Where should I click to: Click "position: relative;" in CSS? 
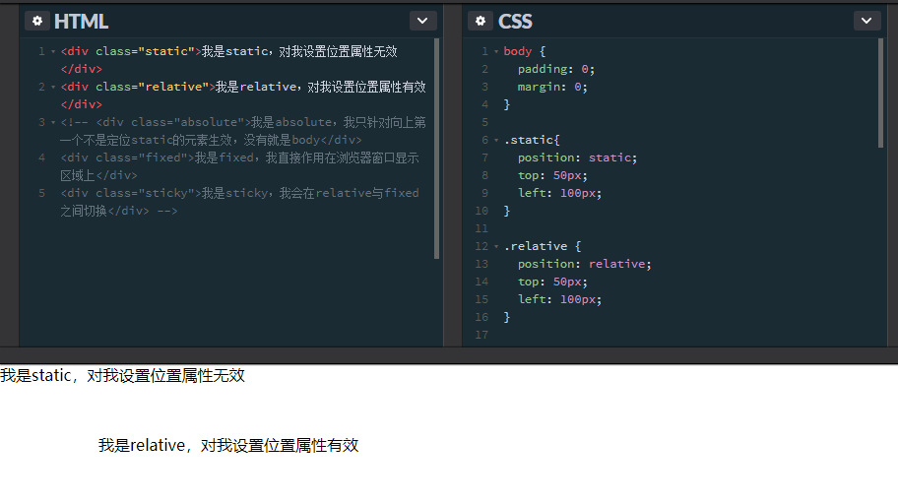click(x=585, y=265)
